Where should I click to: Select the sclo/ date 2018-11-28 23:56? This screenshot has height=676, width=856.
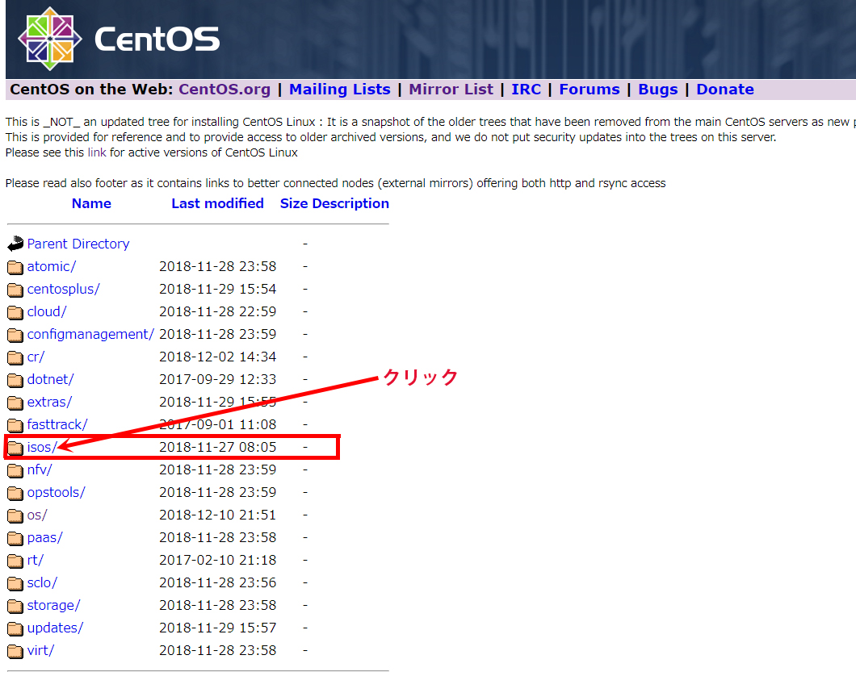218,583
